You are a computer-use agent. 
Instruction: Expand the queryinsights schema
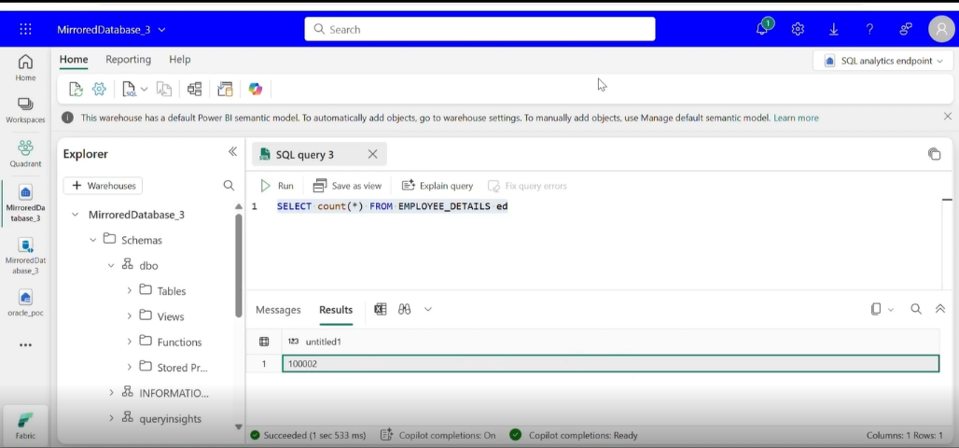tap(111, 418)
